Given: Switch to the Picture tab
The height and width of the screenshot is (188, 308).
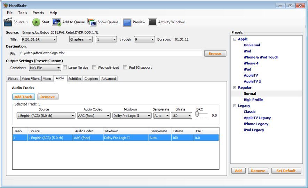Looking at the screenshot, I should (13, 79).
